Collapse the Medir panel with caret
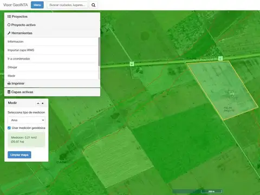The width and height of the screenshot is (260, 195). click(x=38, y=103)
